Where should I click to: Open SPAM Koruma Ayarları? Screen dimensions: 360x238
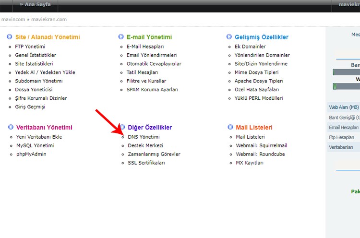[x=152, y=89]
